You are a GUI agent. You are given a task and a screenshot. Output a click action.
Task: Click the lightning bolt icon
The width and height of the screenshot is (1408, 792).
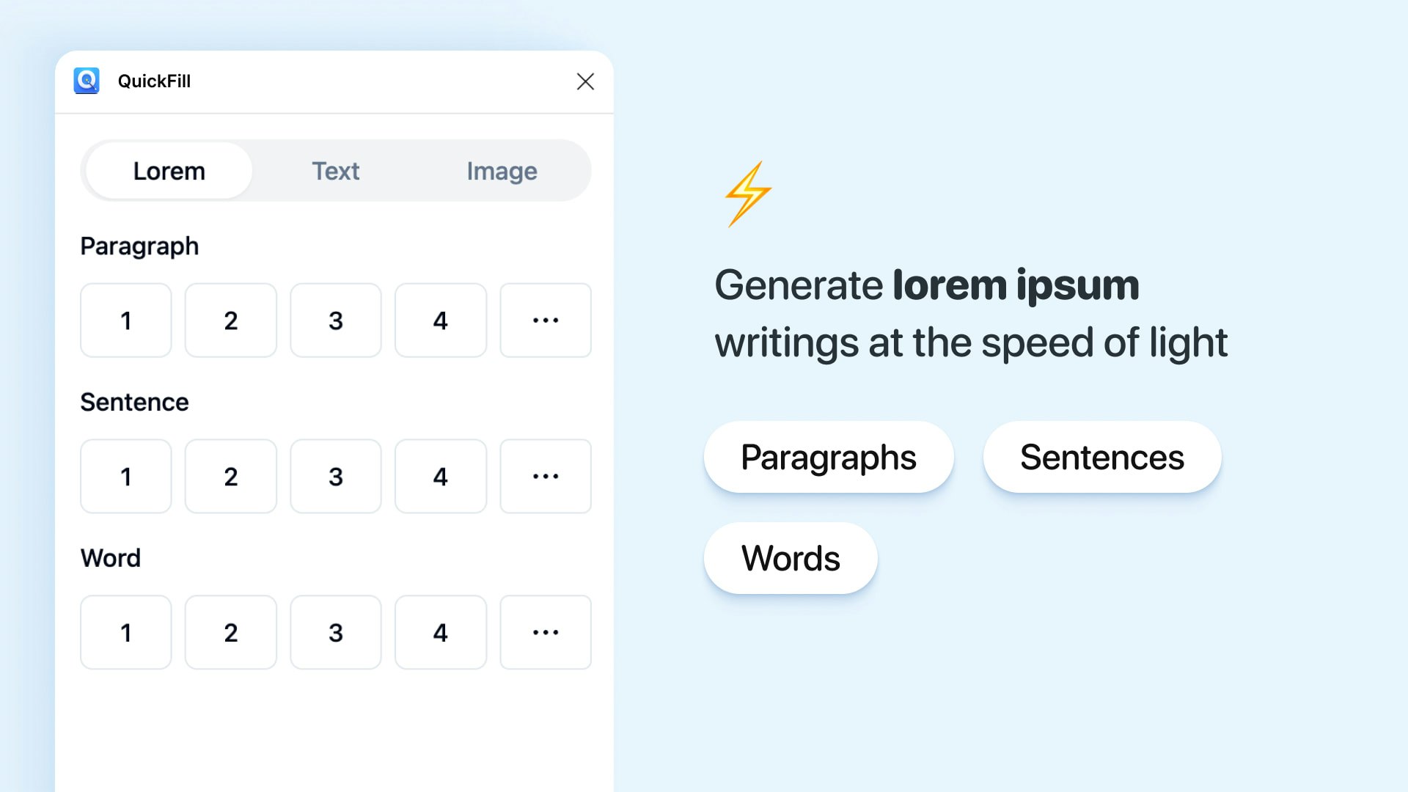tap(747, 194)
